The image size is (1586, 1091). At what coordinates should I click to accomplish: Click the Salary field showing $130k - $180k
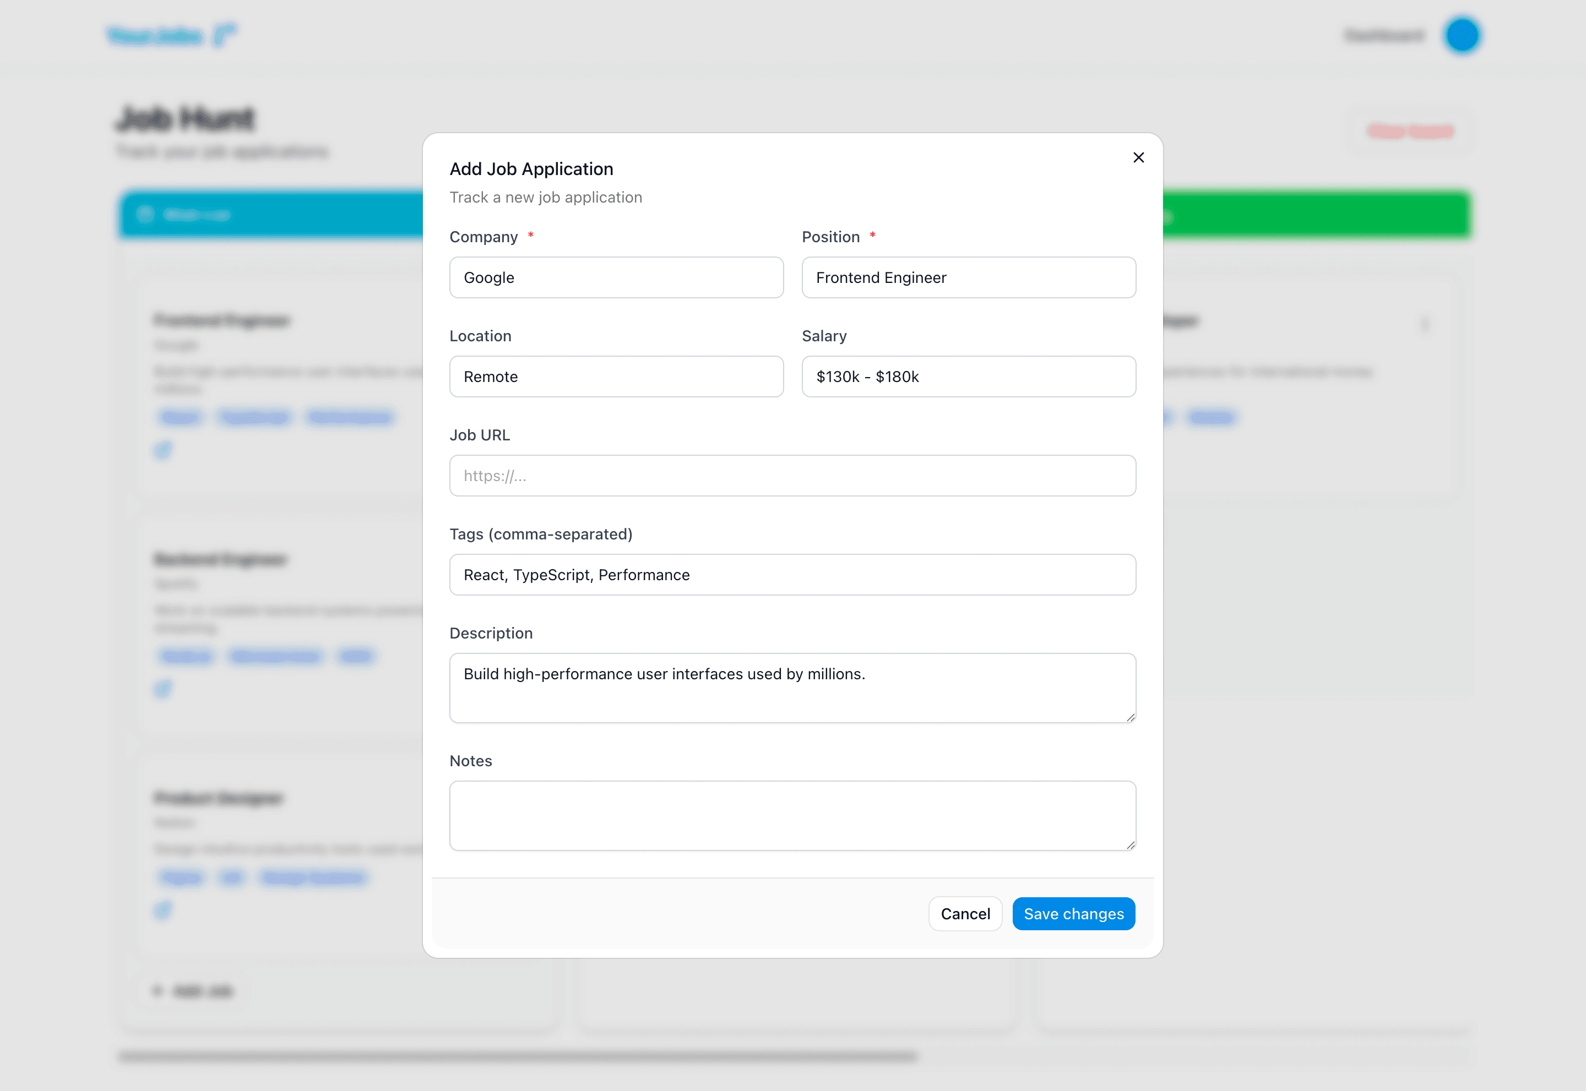[x=968, y=377]
